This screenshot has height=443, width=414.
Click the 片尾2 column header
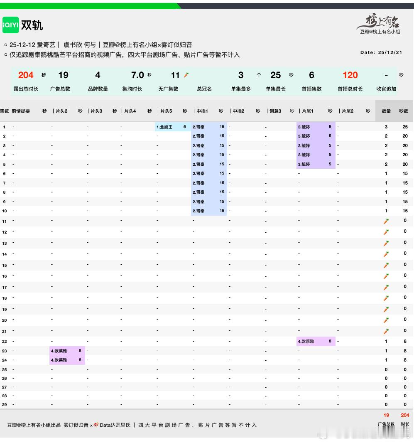pos(348,111)
